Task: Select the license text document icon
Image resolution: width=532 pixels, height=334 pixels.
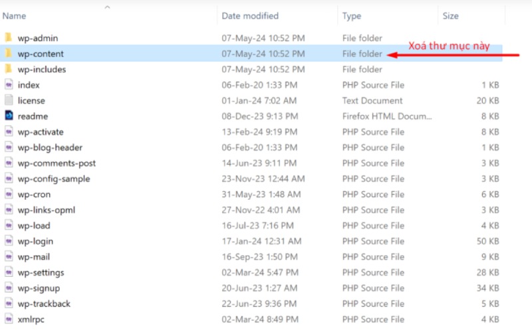Action: pos(9,100)
